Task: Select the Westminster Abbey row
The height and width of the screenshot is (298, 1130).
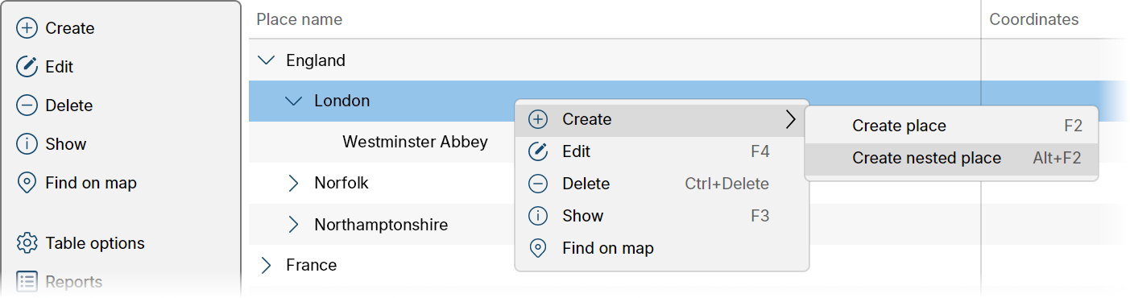Action: pos(416,142)
